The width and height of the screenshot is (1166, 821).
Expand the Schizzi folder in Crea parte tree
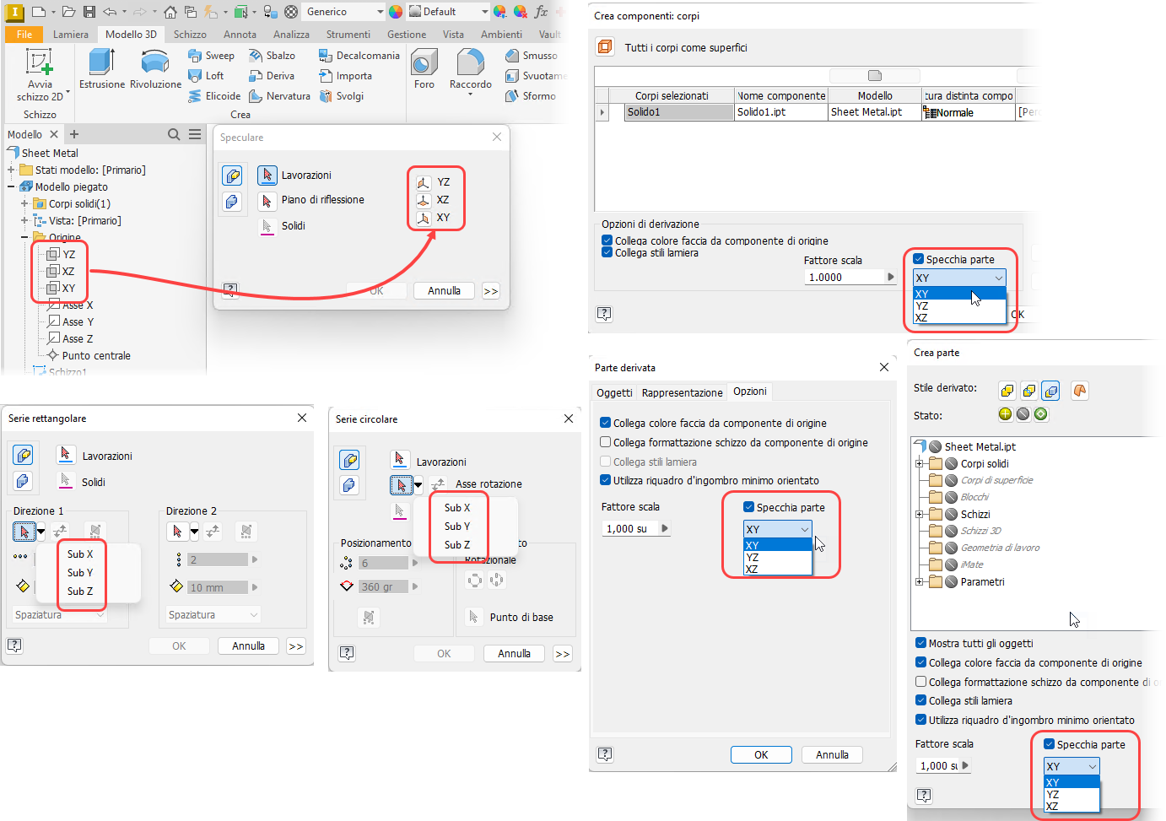point(919,514)
